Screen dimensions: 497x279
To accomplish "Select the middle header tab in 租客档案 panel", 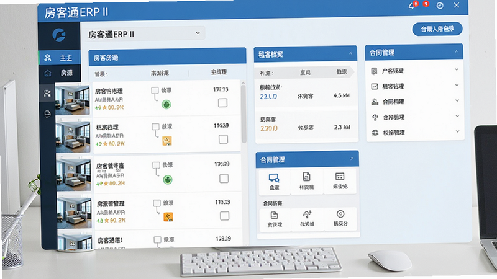I will coord(305,73).
